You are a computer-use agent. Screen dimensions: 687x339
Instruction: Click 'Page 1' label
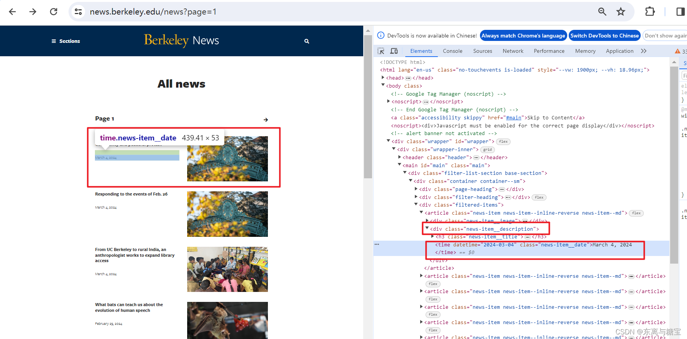[x=104, y=119]
